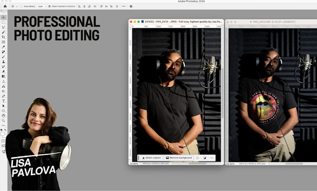Select the Crop tool
Screen dimensions: 317x191
coord(3,37)
